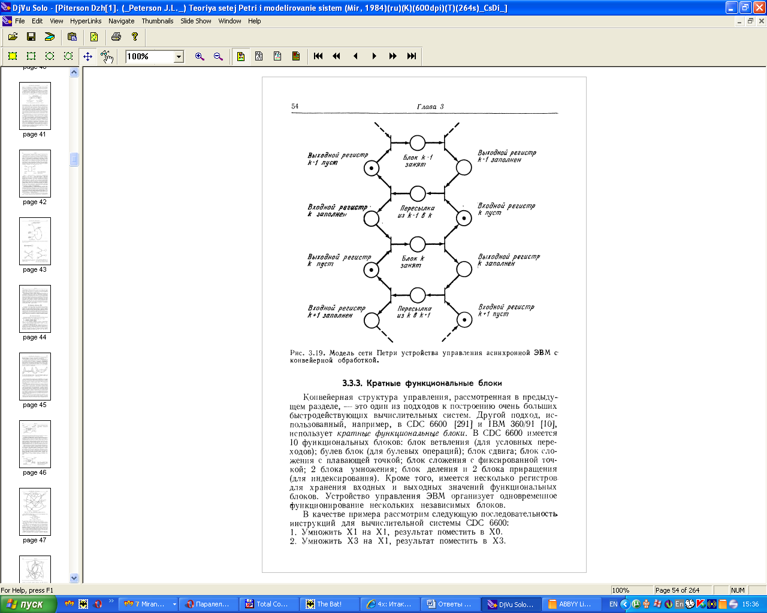The width and height of the screenshot is (767, 613).
Task: Click the 'Page 54 of 264' status indicator
Action: tap(682, 590)
